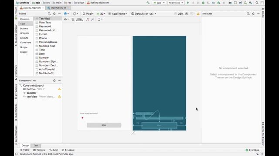
Task: Open the profiler icon in the main toolbar
Action: (214, 3)
